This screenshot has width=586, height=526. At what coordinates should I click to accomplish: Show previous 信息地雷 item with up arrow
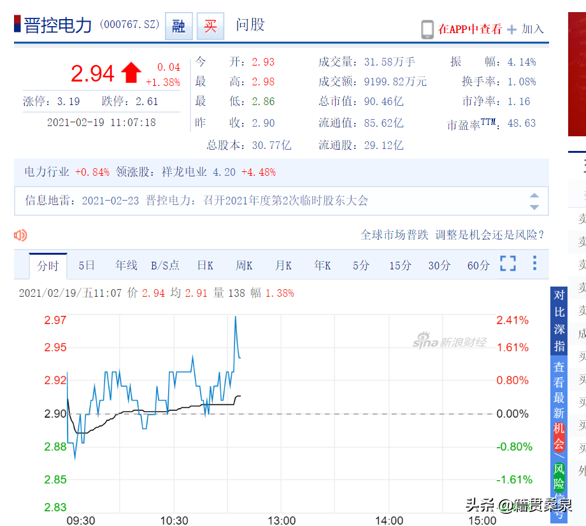coord(534,195)
